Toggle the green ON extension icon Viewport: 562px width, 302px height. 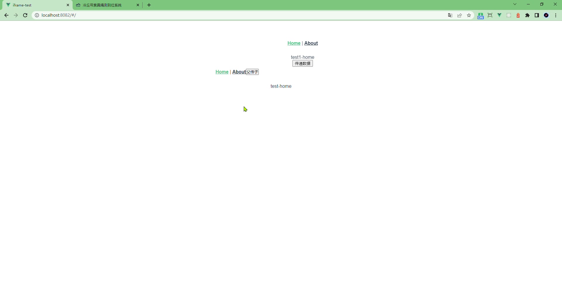[480, 16]
